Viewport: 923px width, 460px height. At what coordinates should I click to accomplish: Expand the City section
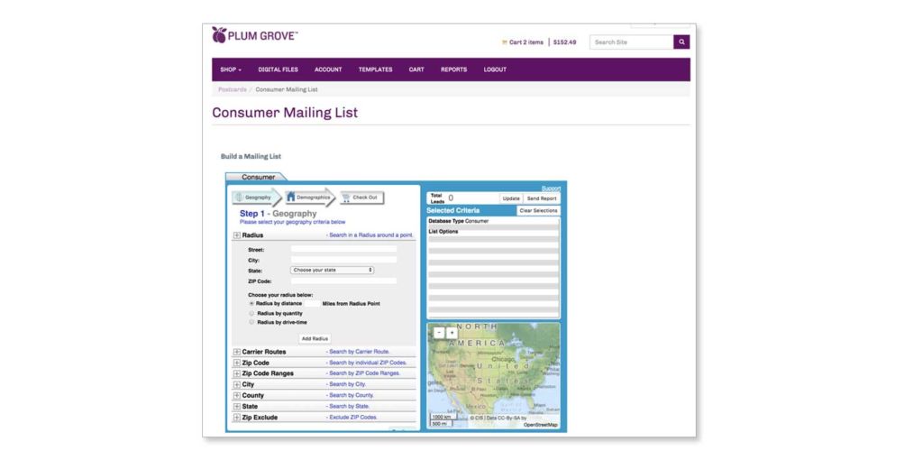237,384
